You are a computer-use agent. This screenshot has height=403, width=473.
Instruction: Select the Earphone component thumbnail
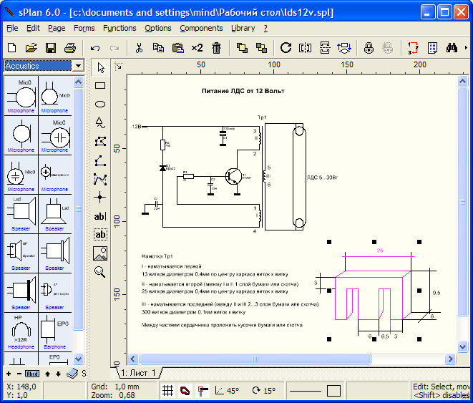(55, 332)
